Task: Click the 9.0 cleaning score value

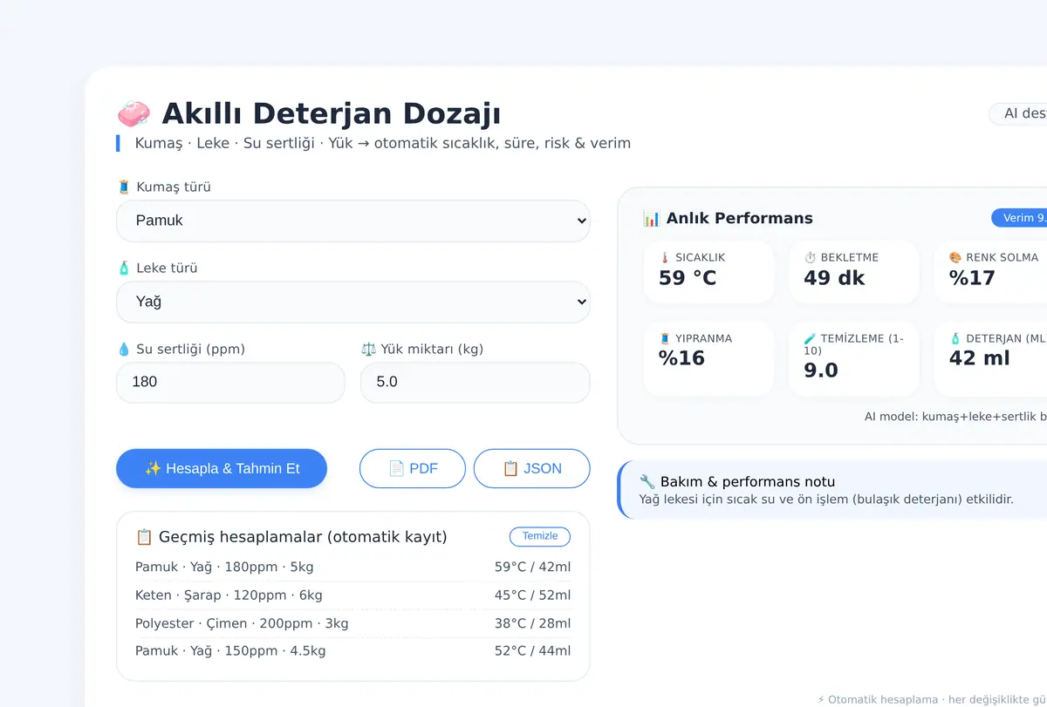Action: point(821,370)
